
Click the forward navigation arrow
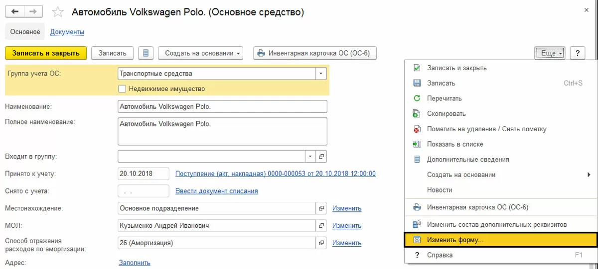coord(33,11)
